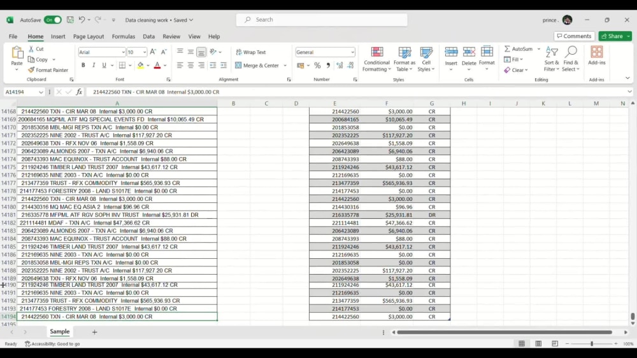Apply Comma Style format

pyautogui.click(x=328, y=65)
